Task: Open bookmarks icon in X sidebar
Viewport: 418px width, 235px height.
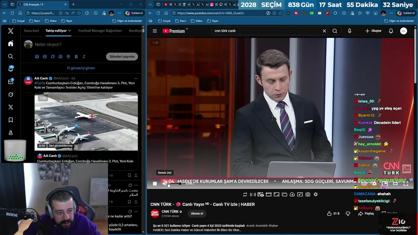Action: (11, 120)
